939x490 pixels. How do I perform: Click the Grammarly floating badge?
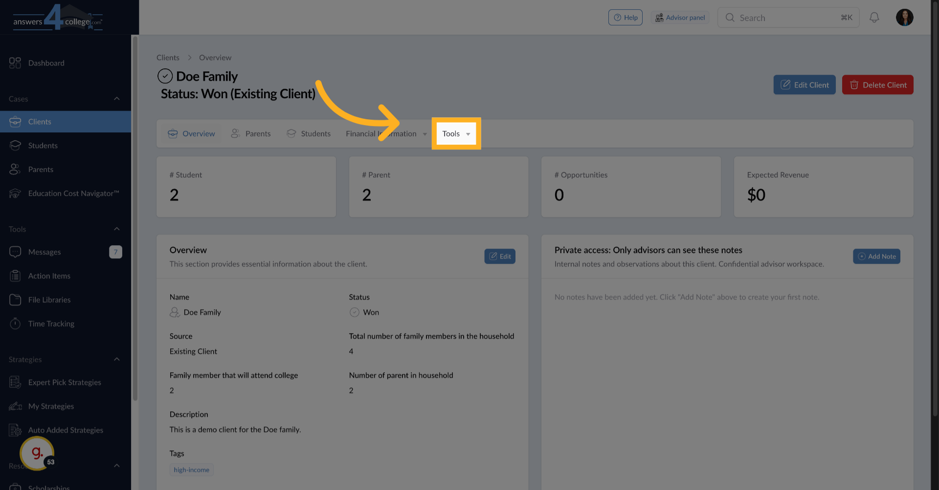[x=37, y=453]
